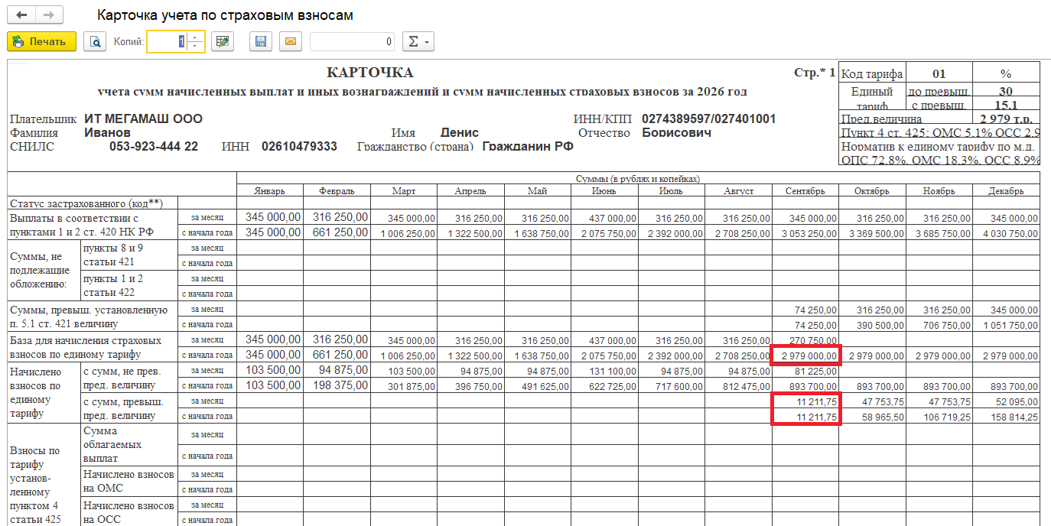Click the Копий number input field

pyautogui.click(x=166, y=41)
